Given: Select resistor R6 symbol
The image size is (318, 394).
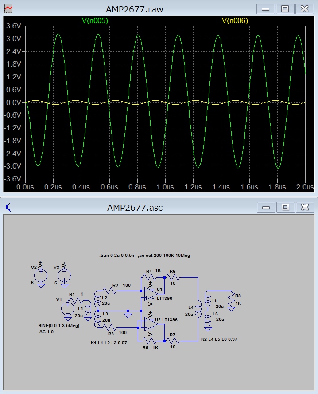Looking at the screenshot, I should 173,278.
